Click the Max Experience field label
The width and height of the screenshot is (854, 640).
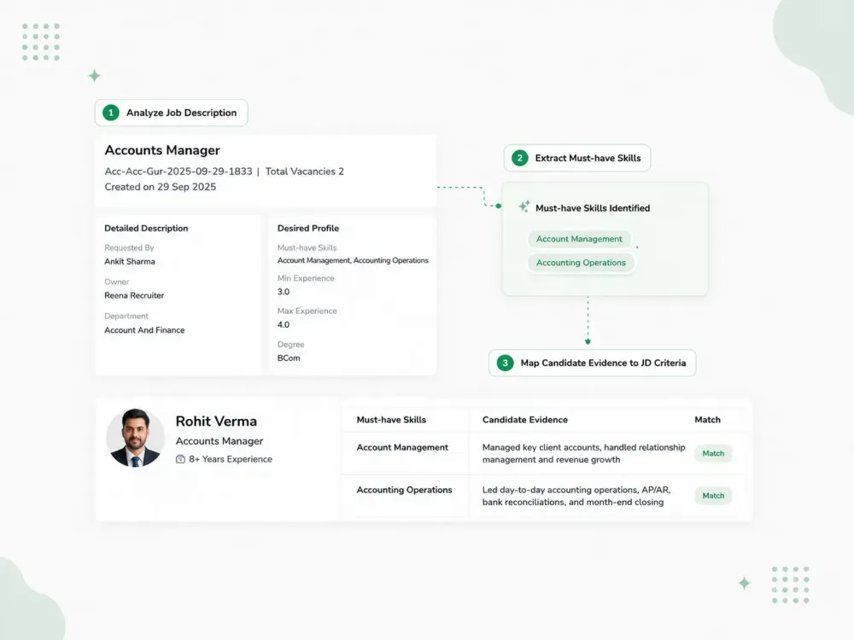pyautogui.click(x=307, y=311)
